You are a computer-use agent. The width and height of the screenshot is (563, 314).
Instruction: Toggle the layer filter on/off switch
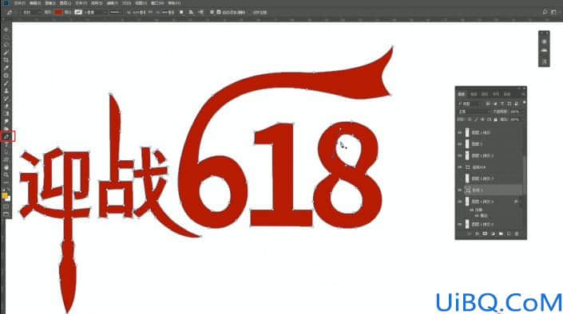click(524, 103)
